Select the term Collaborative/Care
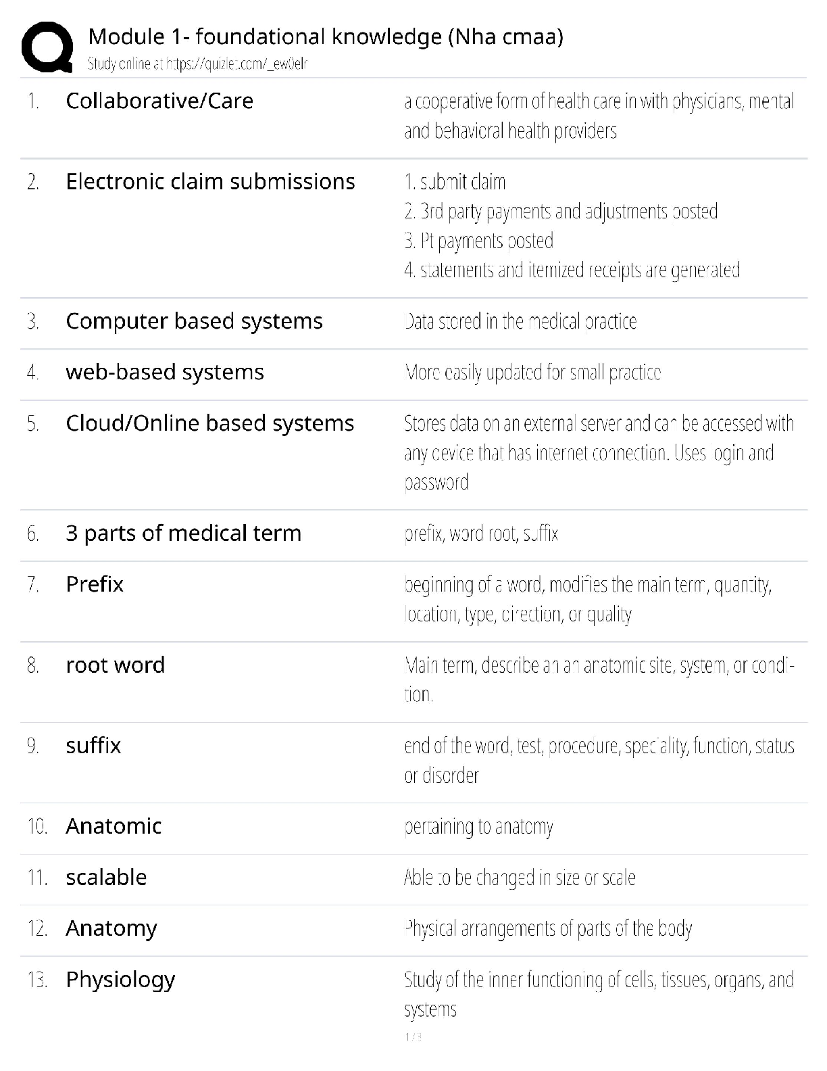 pyautogui.click(x=159, y=101)
